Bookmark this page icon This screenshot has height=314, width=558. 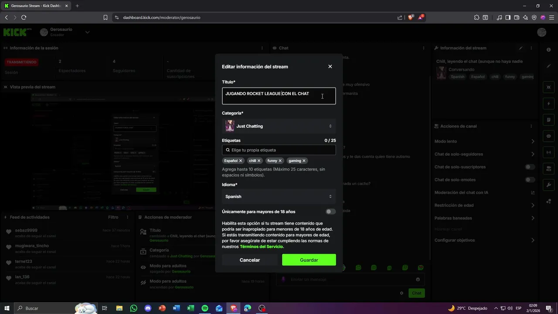pos(105,17)
